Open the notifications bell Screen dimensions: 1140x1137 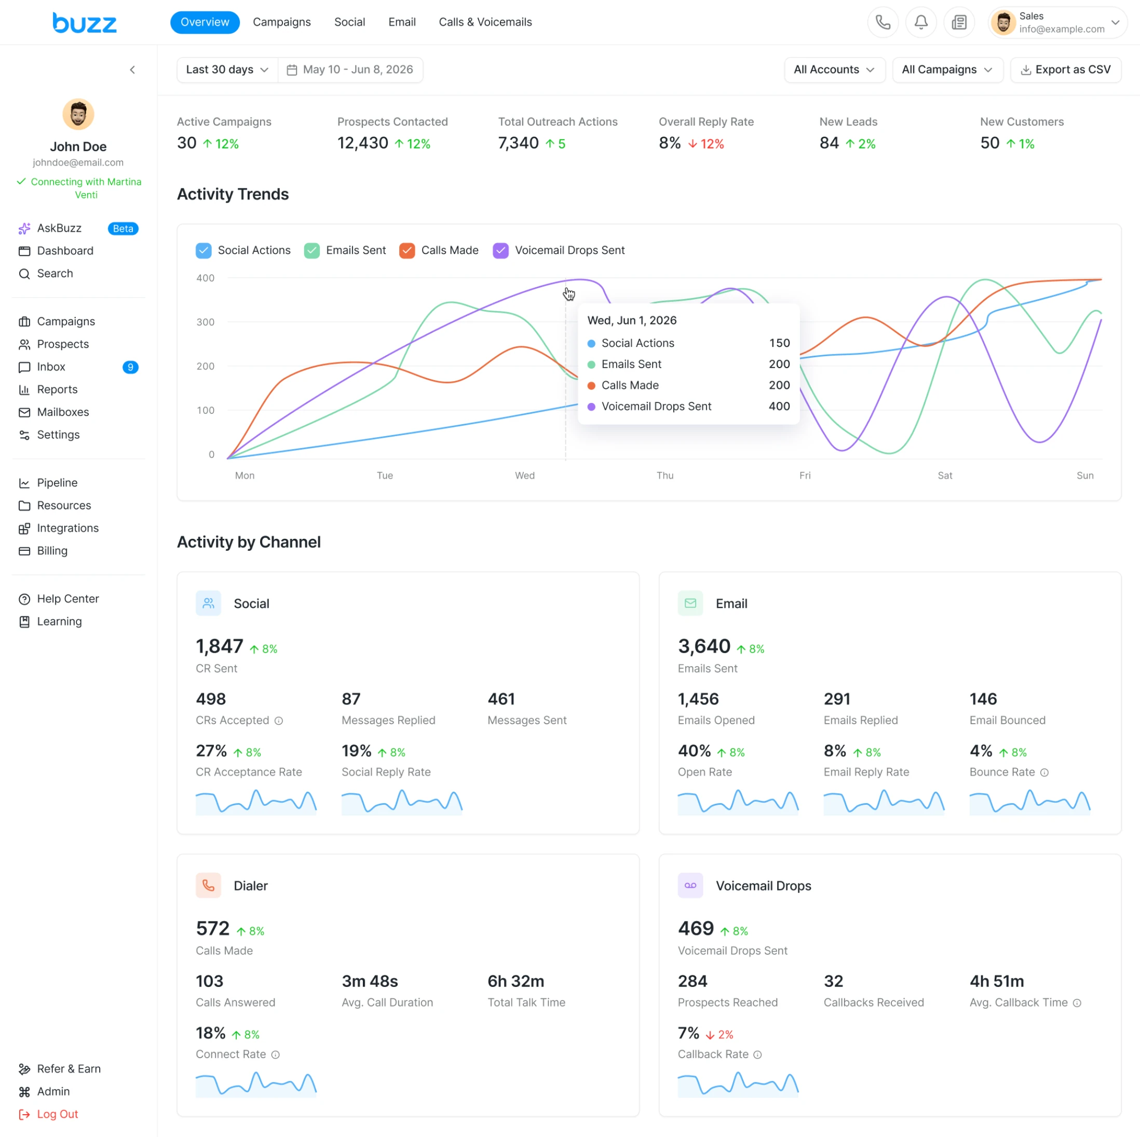click(921, 22)
